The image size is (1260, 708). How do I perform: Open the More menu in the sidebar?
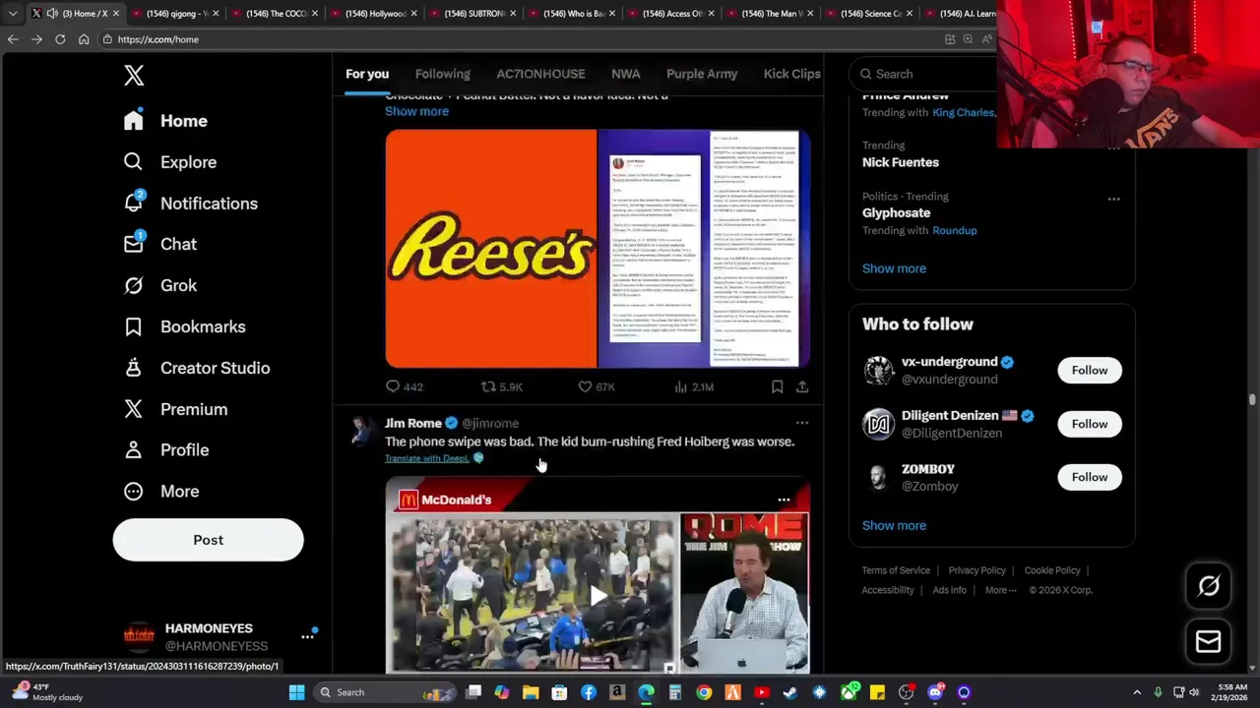[x=160, y=491]
